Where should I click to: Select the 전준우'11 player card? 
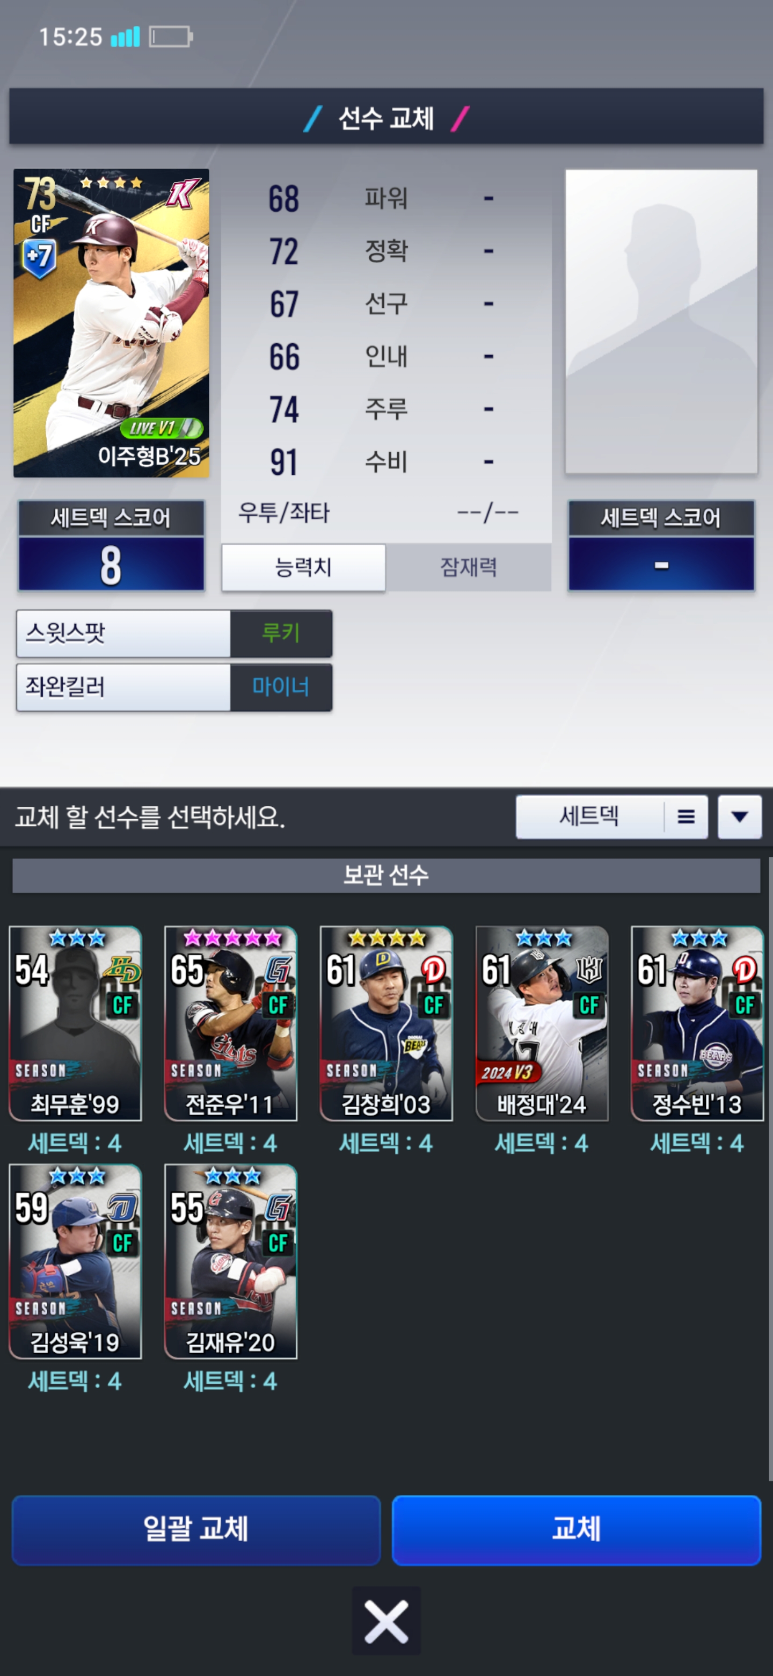point(231,1023)
